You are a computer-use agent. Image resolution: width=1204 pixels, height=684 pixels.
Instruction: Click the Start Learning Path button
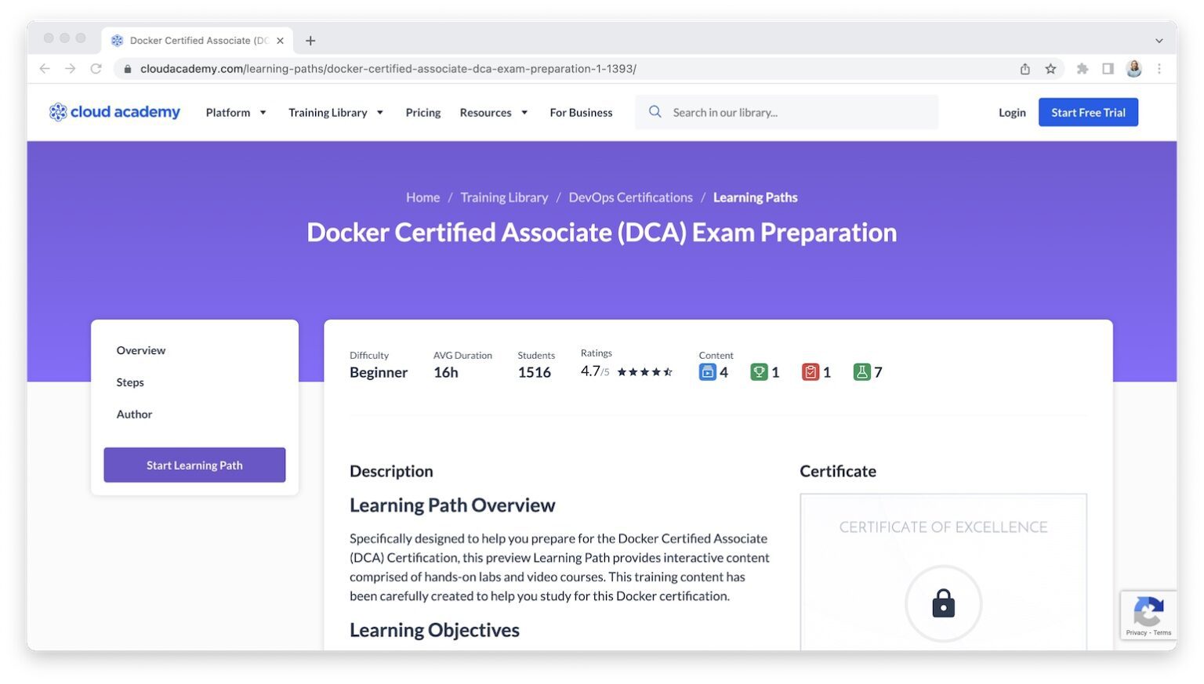tap(194, 465)
